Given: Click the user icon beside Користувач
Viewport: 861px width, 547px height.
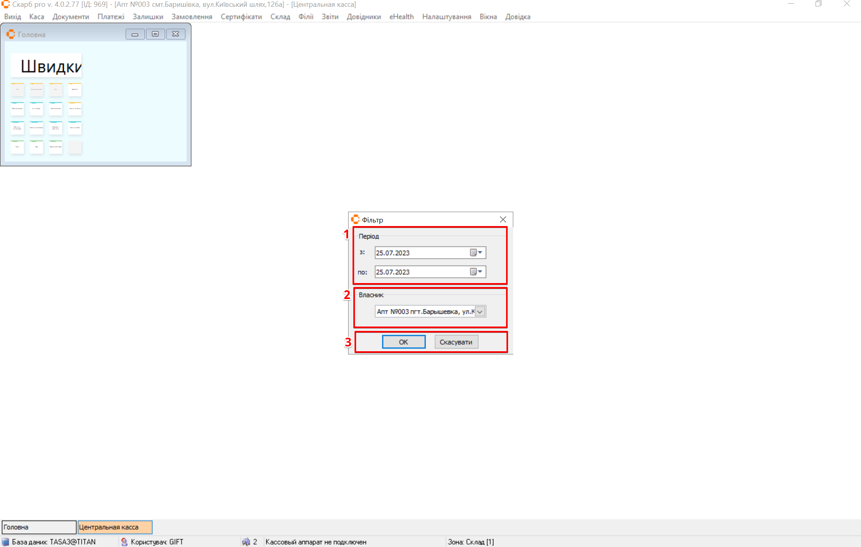Looking at the screenshot, I should tap(124, 542).
